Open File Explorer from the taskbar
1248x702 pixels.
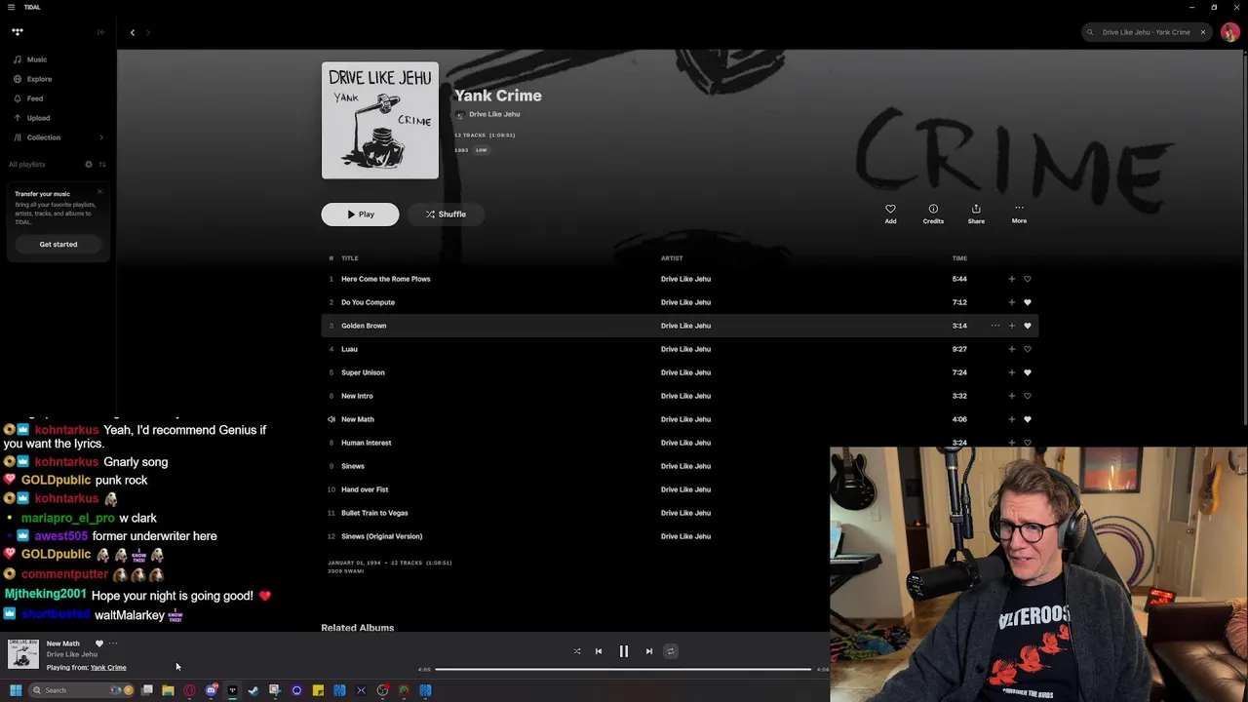(x=168, y=690)
